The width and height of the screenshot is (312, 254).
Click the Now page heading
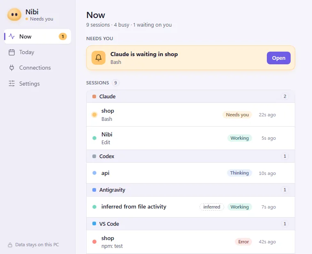(96, 15)
